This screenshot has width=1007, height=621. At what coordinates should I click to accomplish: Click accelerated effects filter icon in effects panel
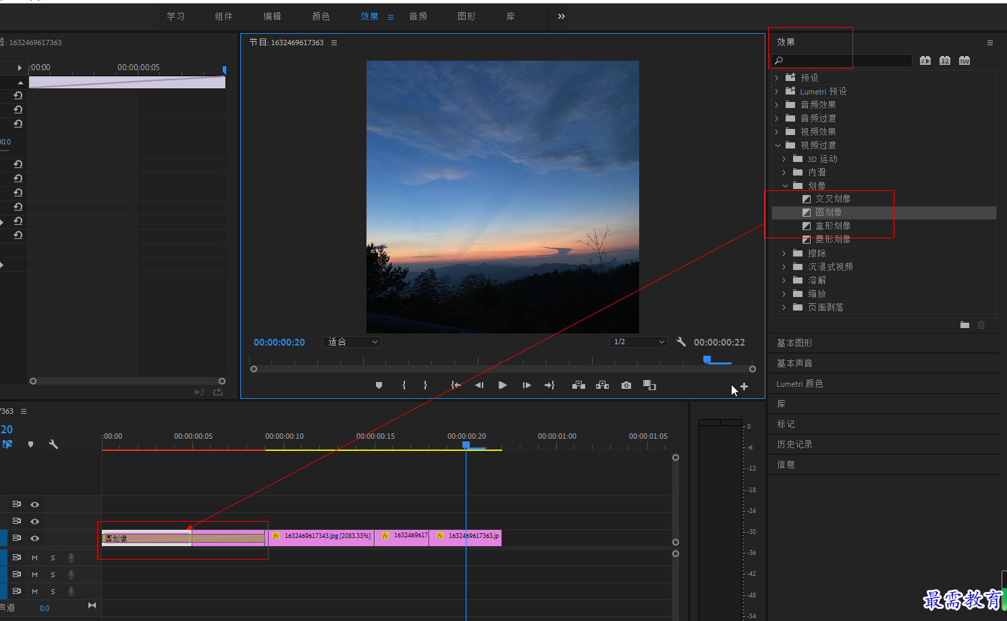click(x=925, y=61)
